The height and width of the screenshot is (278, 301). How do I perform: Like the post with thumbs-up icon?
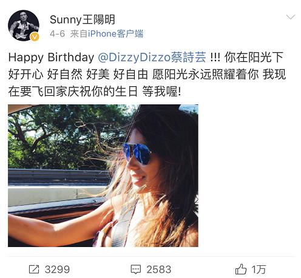[x=241, y=269]
